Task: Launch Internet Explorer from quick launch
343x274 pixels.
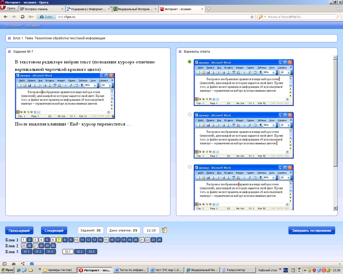Action: tap(18, 270)
